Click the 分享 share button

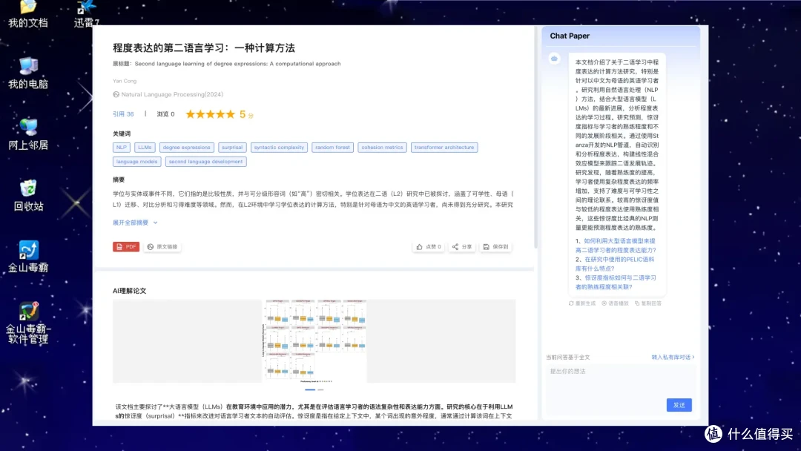click(x=462, y=247)
